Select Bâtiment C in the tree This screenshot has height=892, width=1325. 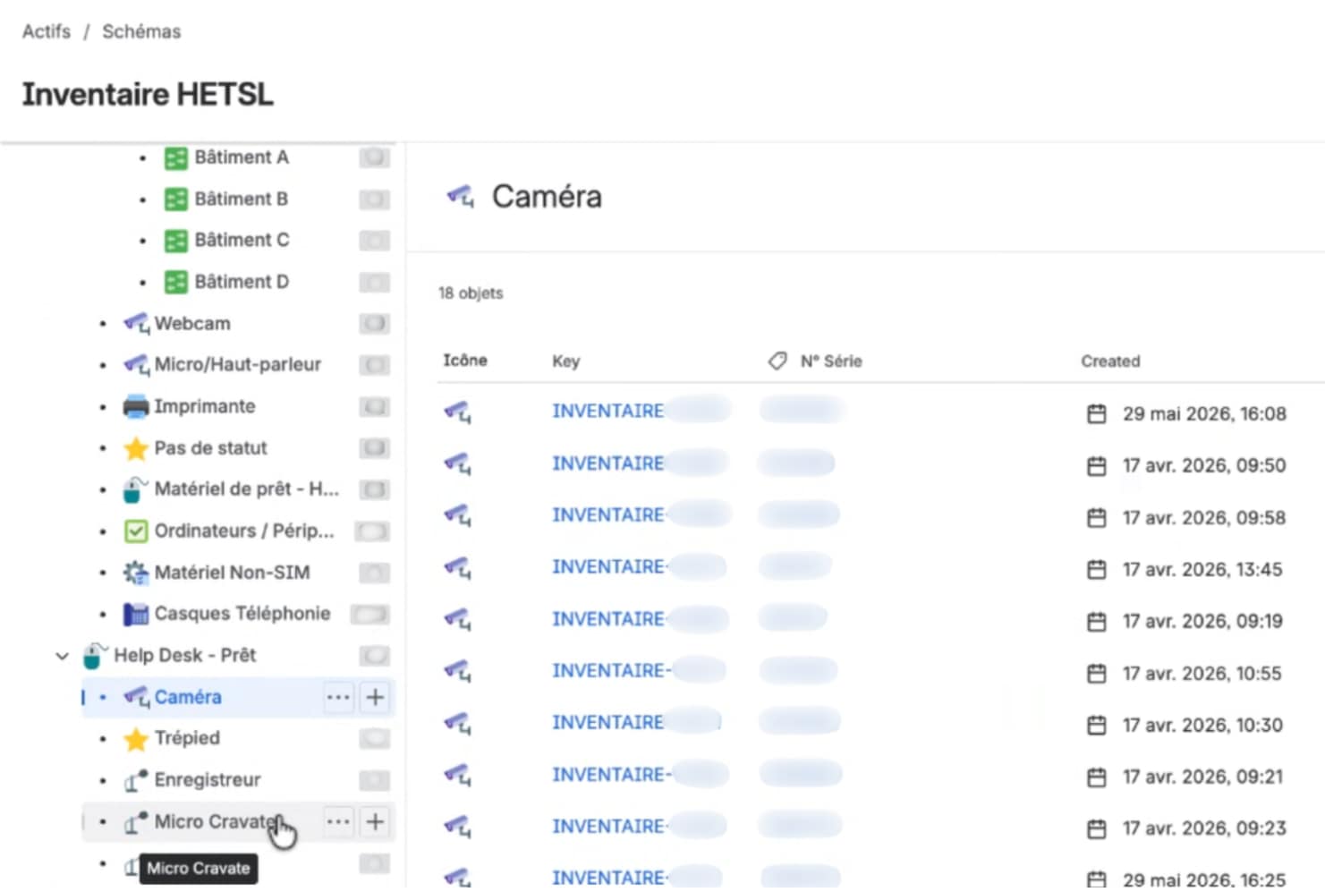click(x=242, y=240)
